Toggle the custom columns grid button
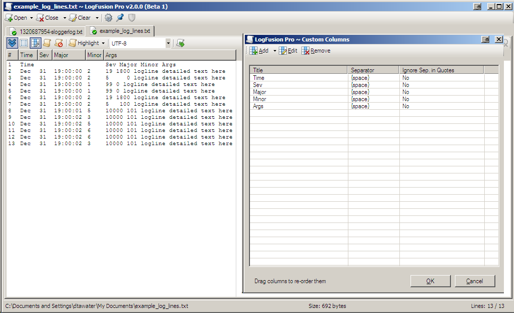This screenshot has width=514, height=313. [35, 43]
